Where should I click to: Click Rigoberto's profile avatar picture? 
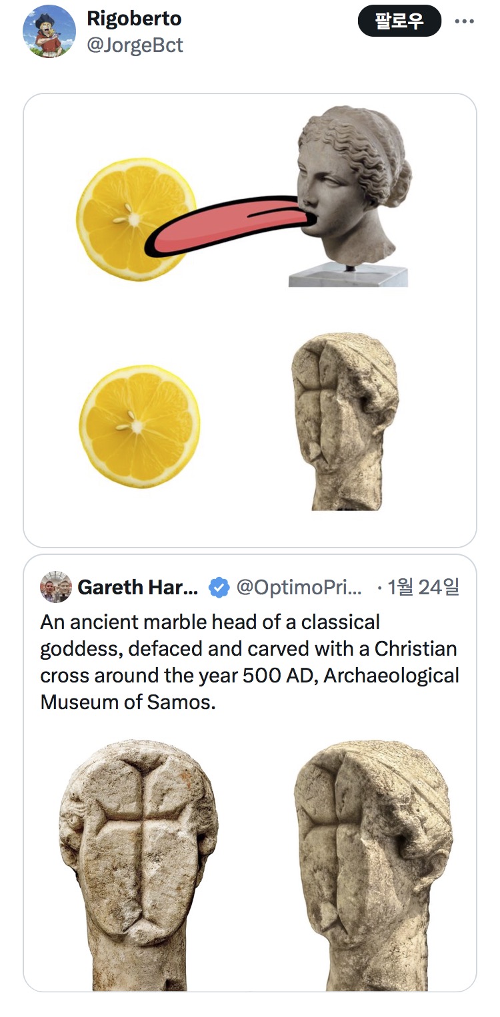coord(49,31)
